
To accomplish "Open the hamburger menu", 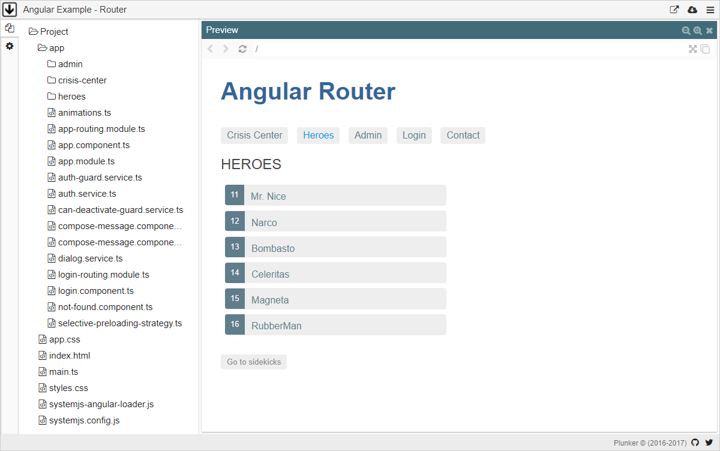I will point(710,10).
